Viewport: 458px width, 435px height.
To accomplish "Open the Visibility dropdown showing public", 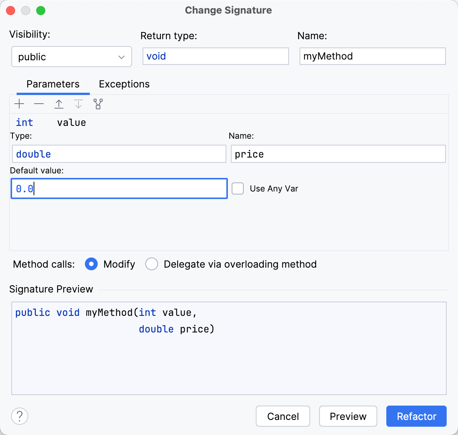I will pyautogui.click(x=71, y=57).
